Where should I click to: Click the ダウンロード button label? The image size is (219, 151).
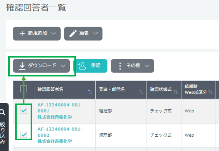click(42, 65)
